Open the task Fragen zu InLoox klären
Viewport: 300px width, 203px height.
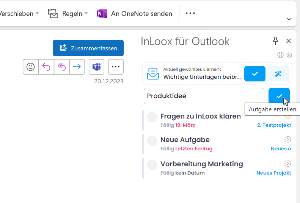point(201,116)
